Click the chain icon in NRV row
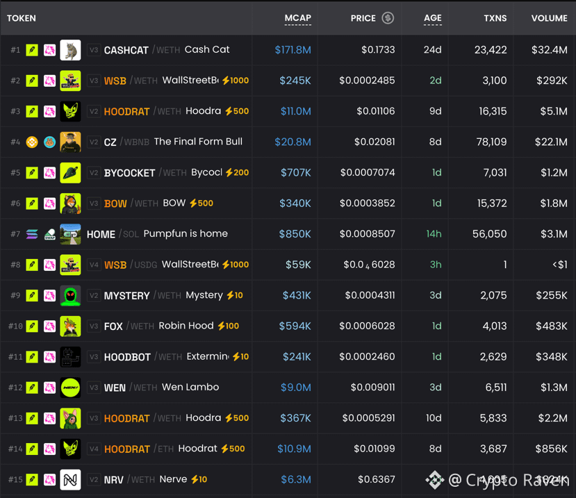Image resolution: width=576 pixels, height=498 pixels. [32, 479]
